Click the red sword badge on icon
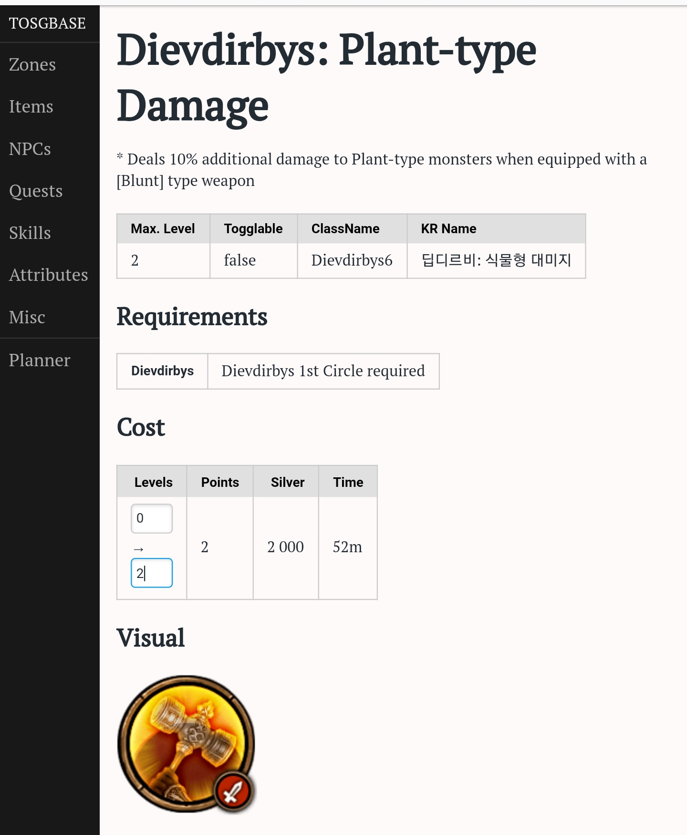 click(x=233, y=792)
